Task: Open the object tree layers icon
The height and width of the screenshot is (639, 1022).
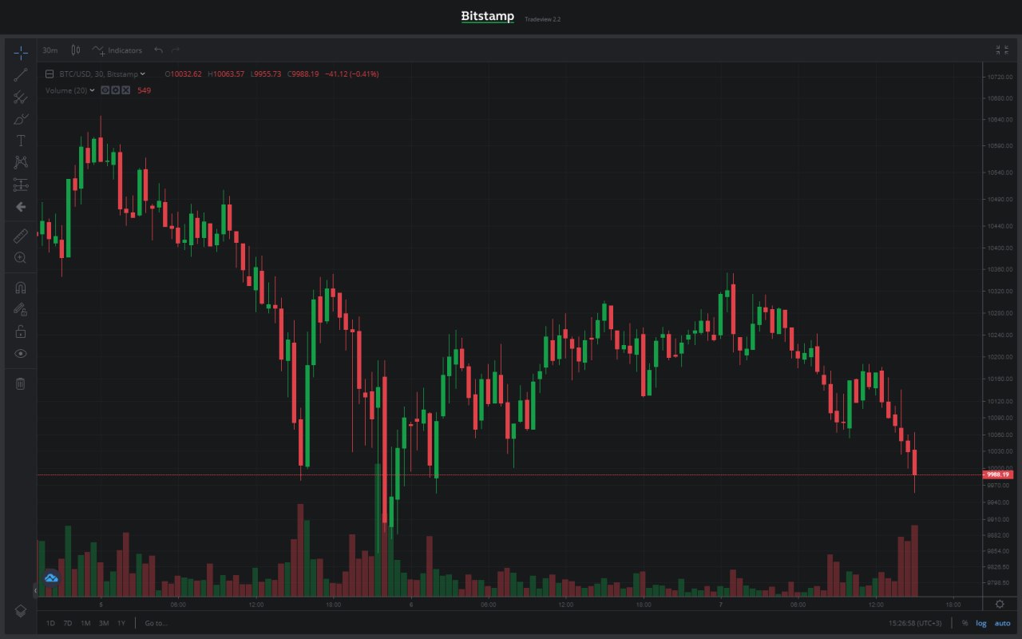Action: 21,610
